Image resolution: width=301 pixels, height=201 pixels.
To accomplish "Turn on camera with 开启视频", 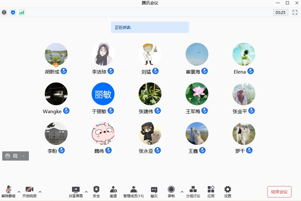I will (29, 192).
